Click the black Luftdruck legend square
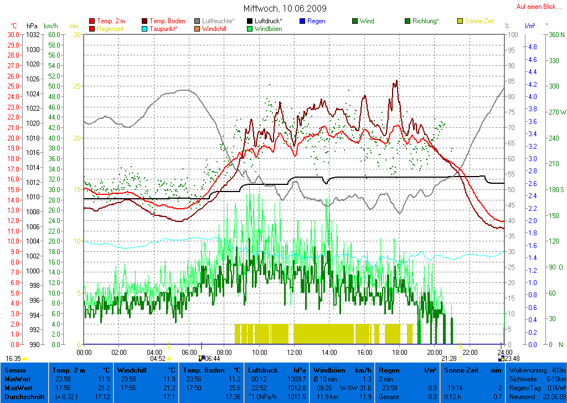The height and width of the screenshot is (403, 567). [250, 21]
